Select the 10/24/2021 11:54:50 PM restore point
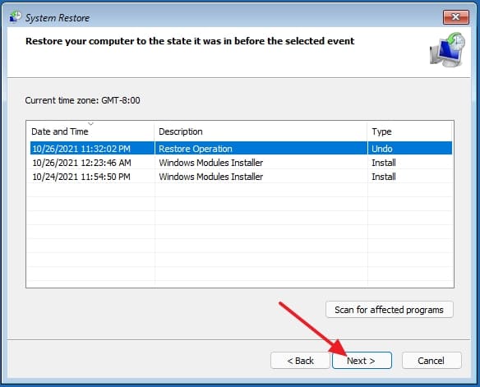 click(241, 177)
